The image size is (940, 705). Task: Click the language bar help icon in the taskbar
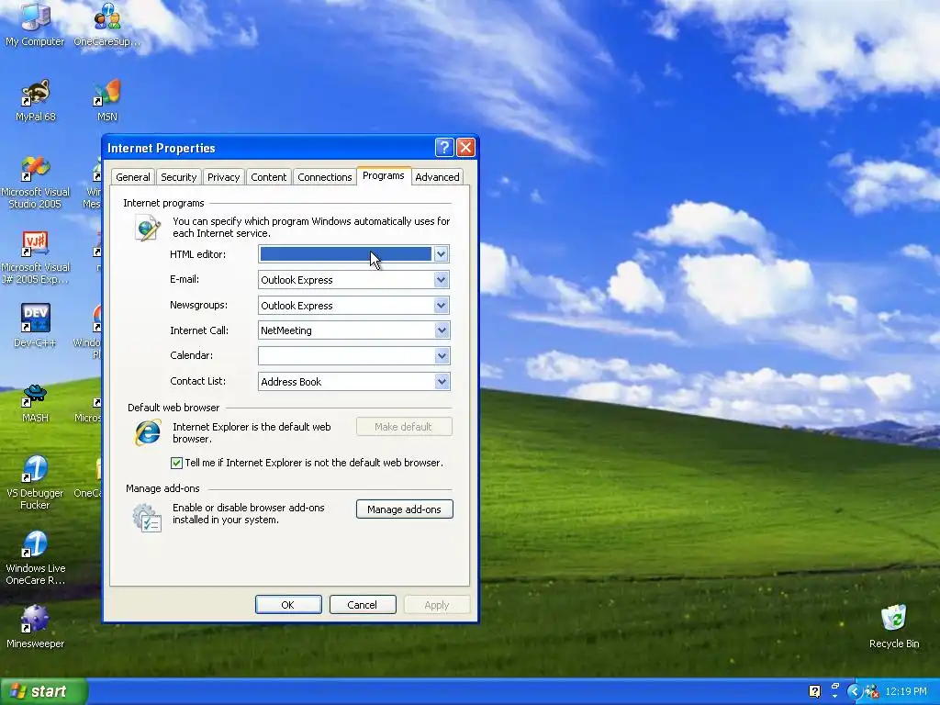tap(814, 691)
